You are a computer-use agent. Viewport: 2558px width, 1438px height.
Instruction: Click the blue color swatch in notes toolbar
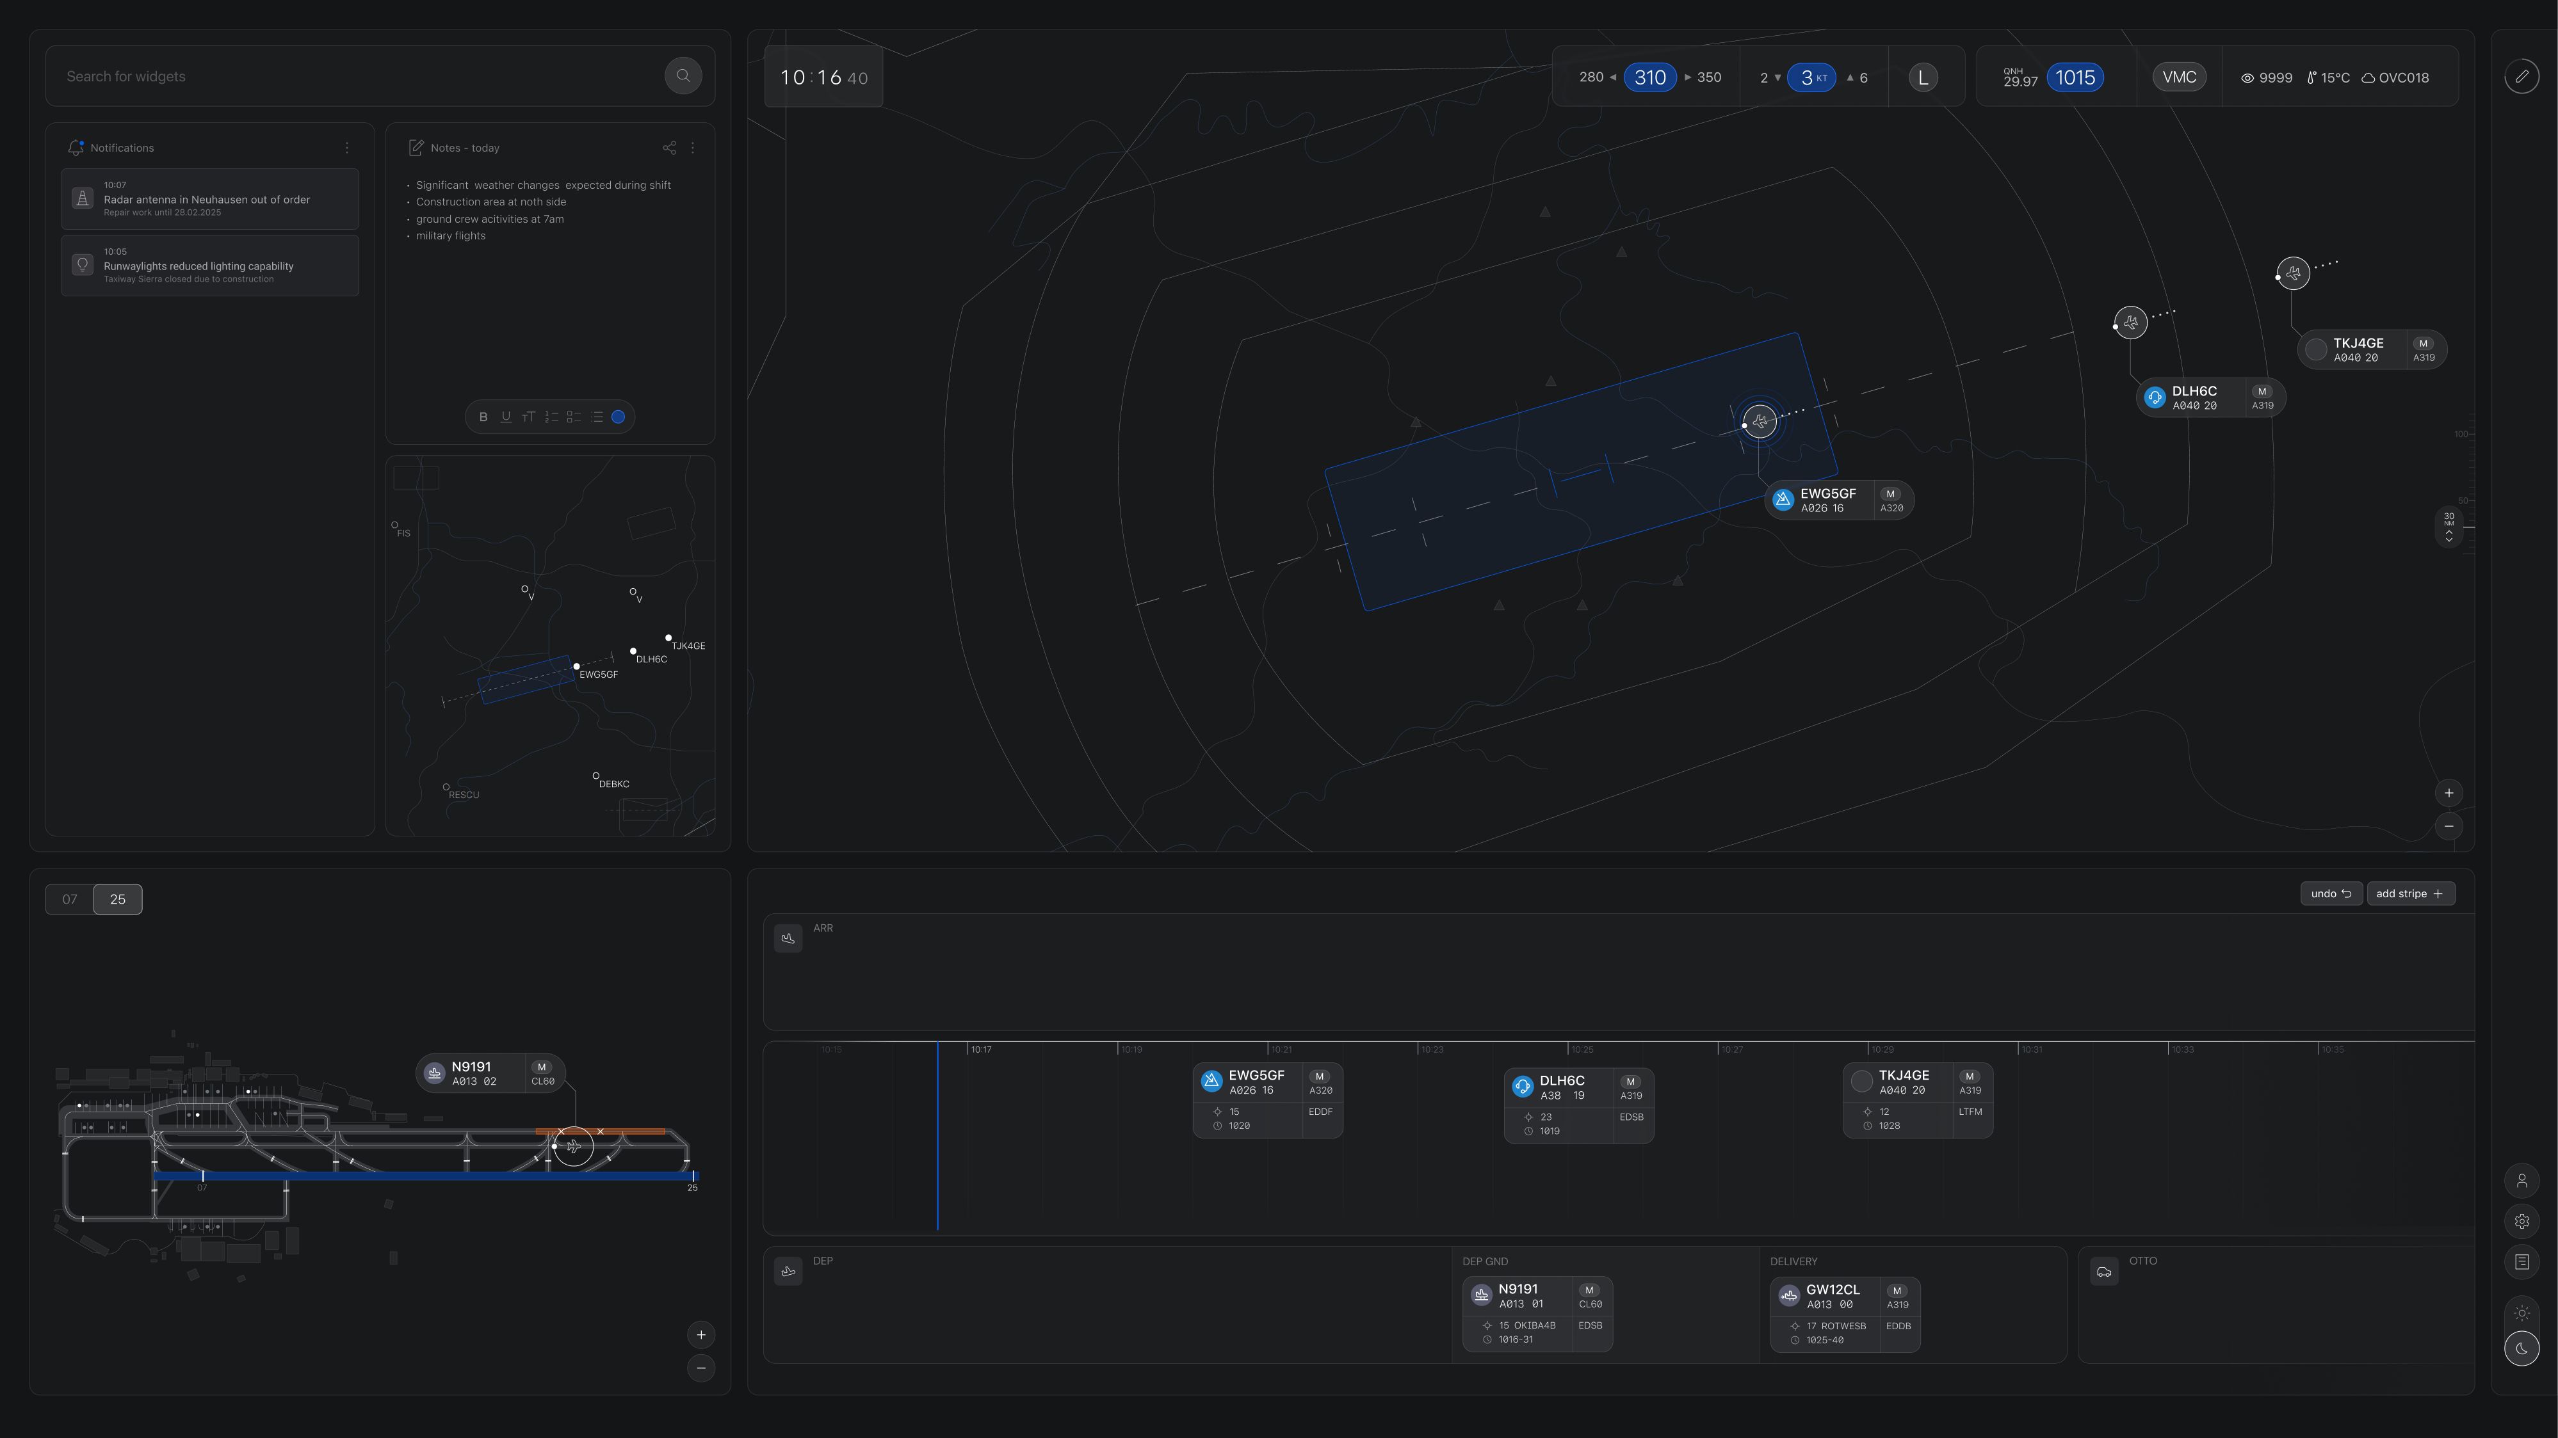click(x=618, y=417)
